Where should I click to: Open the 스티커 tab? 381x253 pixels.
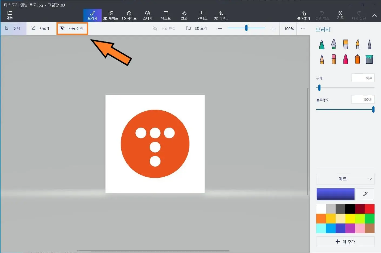(148, 15)
